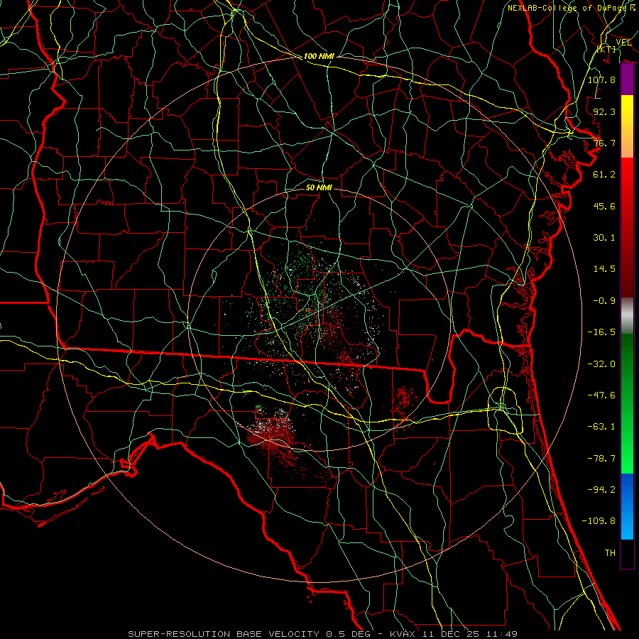
Task: Click the VEL legend title
Action: [623, 42]
